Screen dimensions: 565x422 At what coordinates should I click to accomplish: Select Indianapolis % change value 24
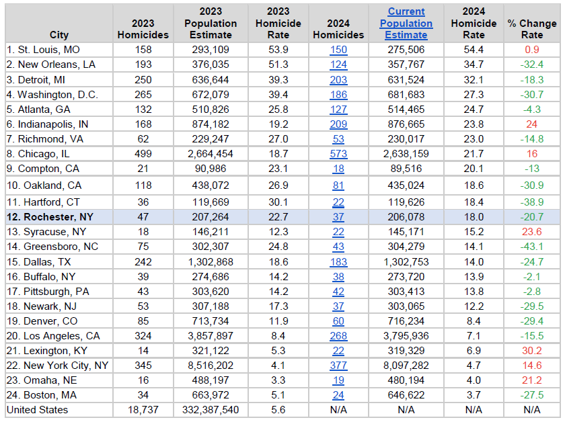click(532, 124)
